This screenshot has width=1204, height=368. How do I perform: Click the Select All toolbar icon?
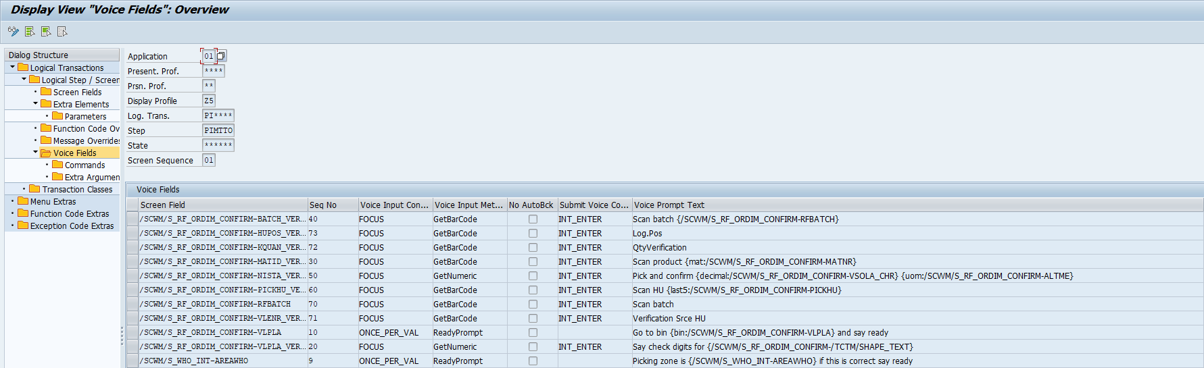(30, 32)
